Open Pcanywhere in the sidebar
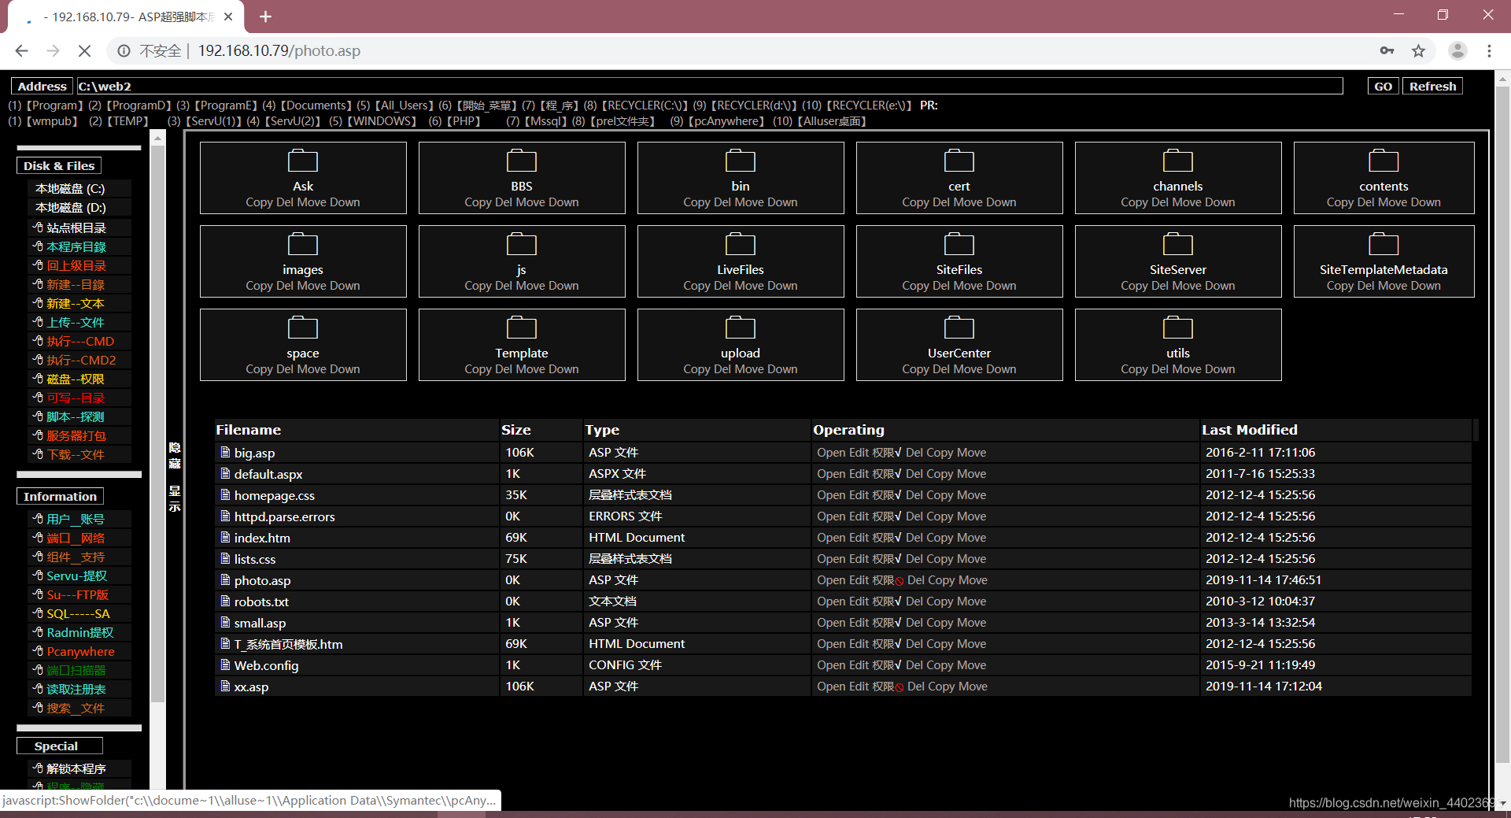This screenshot has height=818, width=1511. click(x=80, y=652)
